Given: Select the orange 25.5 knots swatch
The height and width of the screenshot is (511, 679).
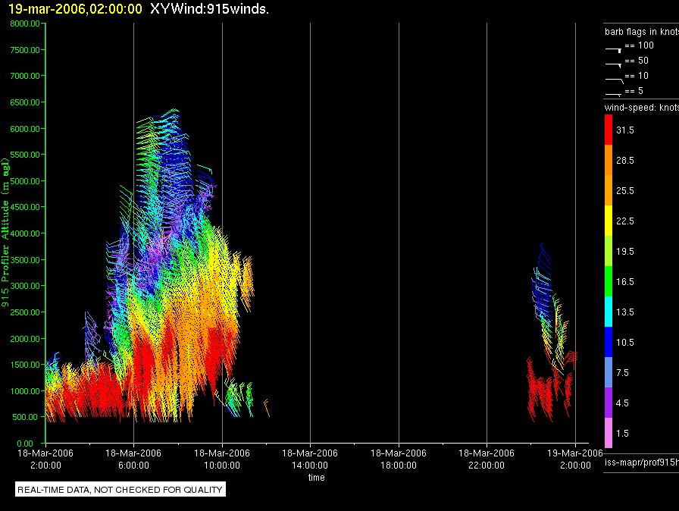Looking at the screenshot, I should 609,190.
